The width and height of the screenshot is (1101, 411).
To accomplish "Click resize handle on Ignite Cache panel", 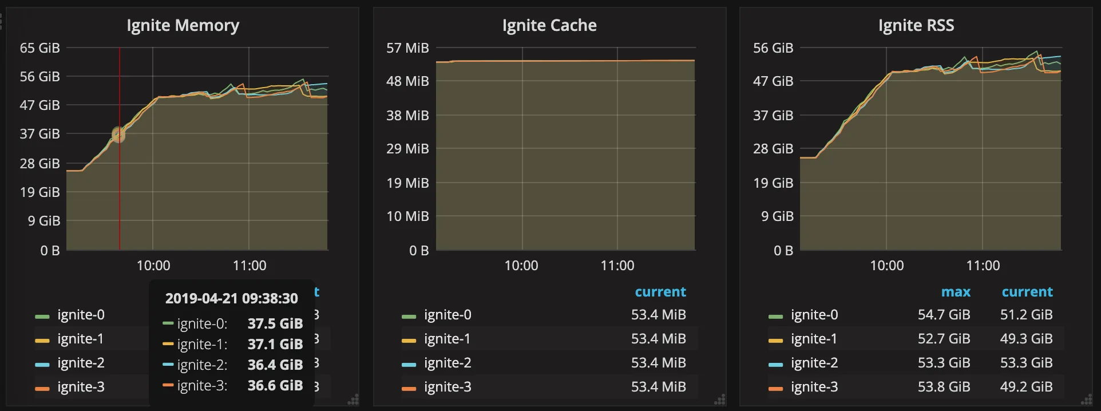I will tap(720, 400).
